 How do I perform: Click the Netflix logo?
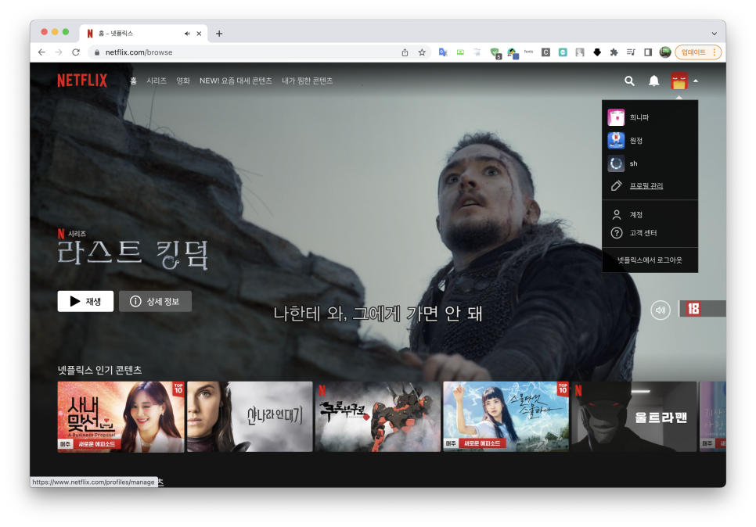pyautogui.click(x=82, y=81)
